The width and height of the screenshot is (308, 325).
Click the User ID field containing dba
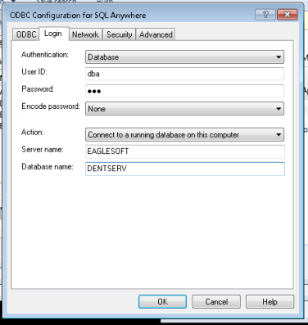(184, 74)
